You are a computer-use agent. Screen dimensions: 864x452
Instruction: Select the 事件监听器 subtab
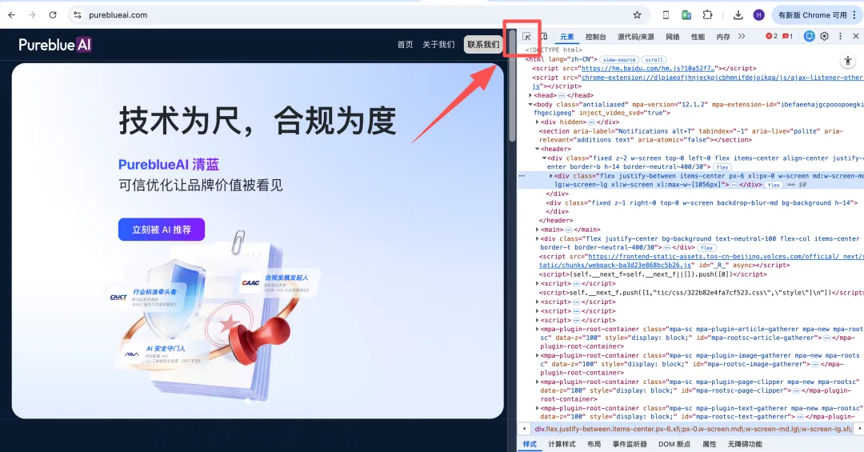pos(630,444)
